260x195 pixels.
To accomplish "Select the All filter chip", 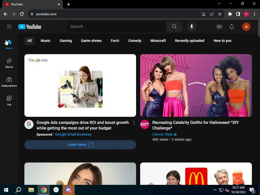I will coord(29,41).
